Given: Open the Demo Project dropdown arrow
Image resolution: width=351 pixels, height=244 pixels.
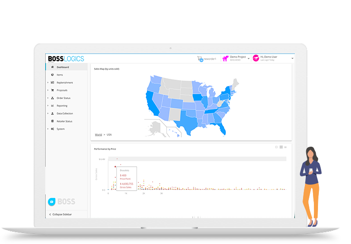Looking at the screenshot, I should tap(248, 58).
